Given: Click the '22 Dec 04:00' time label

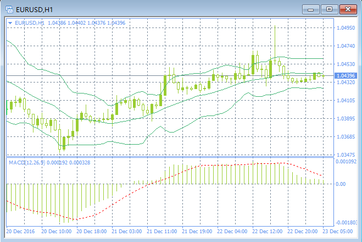Looking at the screenshot, I should pyautogui.click(x=232, y=232).
